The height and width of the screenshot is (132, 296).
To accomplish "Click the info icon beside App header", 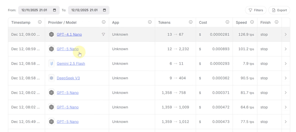I will (150, 22).
